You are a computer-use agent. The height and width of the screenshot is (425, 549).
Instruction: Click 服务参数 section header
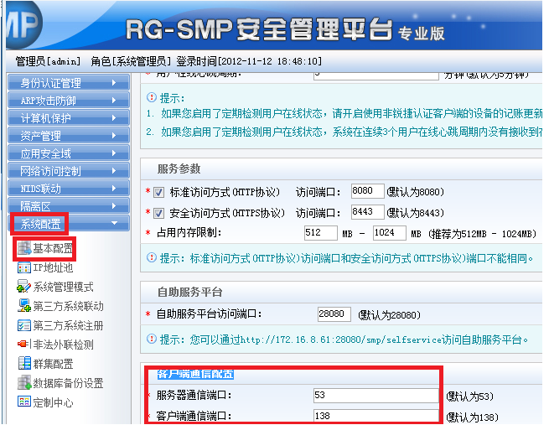[x=179, y=168]
